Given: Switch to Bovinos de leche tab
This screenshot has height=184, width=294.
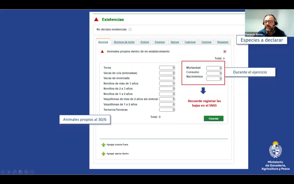Looking at the screenshot, I should tap(124, 42).
